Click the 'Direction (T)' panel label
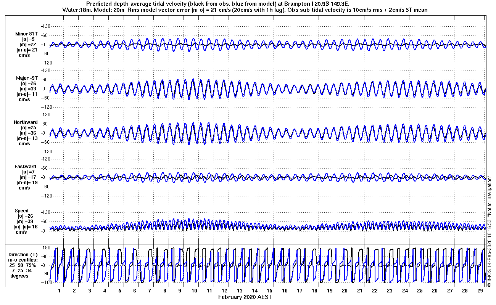 (x=24, y=254)
